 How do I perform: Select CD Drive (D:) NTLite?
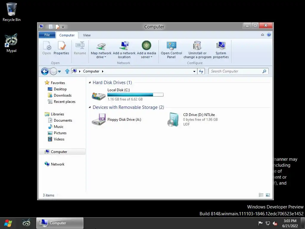point(193,120)
